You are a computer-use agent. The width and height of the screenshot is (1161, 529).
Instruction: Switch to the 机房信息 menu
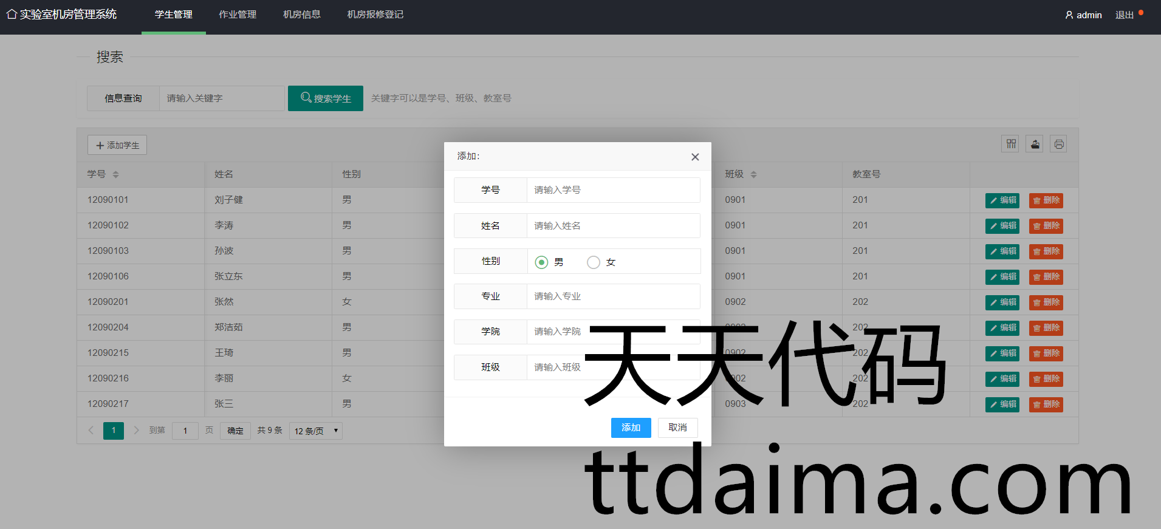click(302, 15)
